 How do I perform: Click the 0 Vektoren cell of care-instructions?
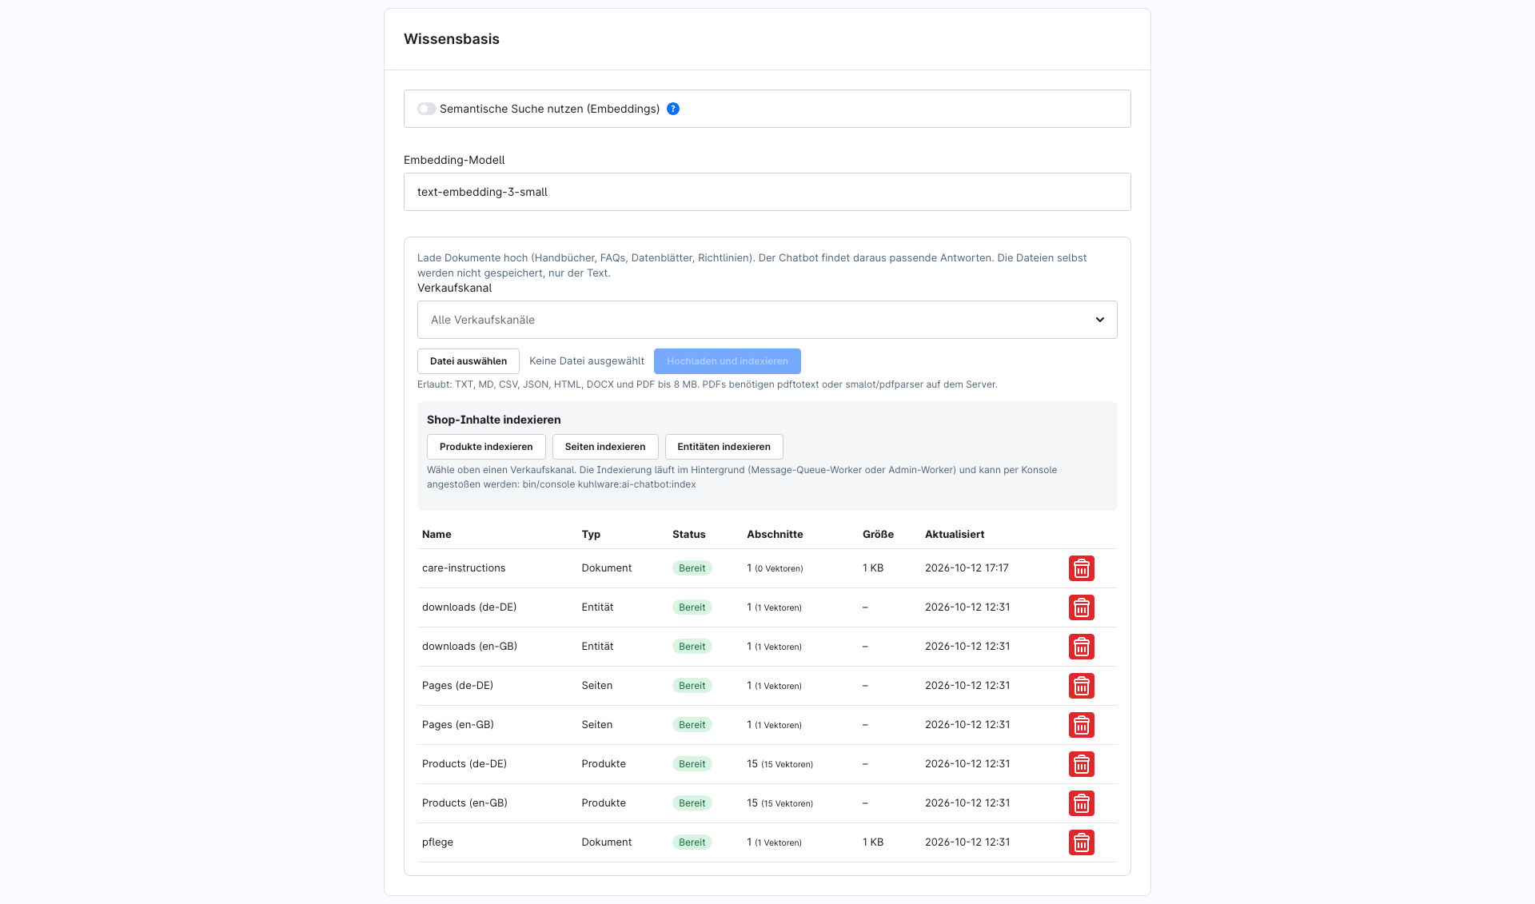(775, 568)
